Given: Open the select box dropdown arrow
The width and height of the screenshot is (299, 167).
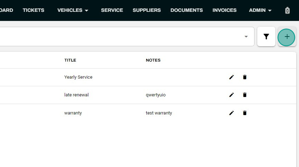Looking at the screenshot, I should (x=246, y=37).
